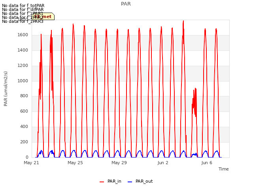Click the Jun 2 x-axis label

(163, 163)
